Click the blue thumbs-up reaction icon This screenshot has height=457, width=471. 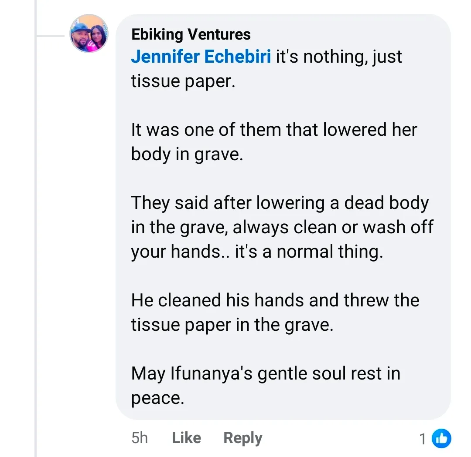pyautogui.click(x=441, y=439)
